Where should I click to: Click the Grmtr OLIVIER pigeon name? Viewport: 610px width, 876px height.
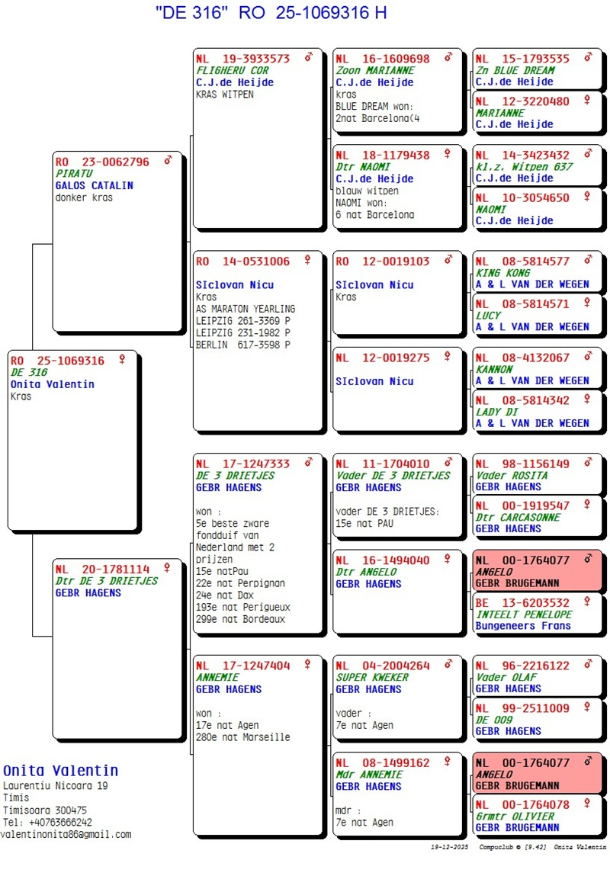coord(515,816)
